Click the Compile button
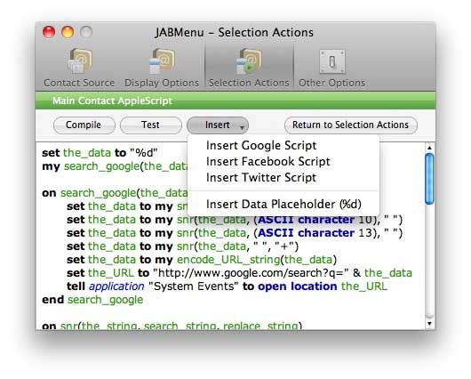 [84, 125]
